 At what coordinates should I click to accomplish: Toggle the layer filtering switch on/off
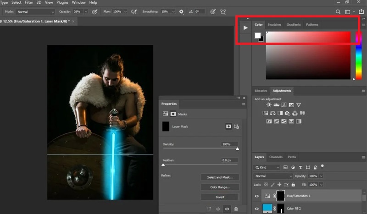323,166
